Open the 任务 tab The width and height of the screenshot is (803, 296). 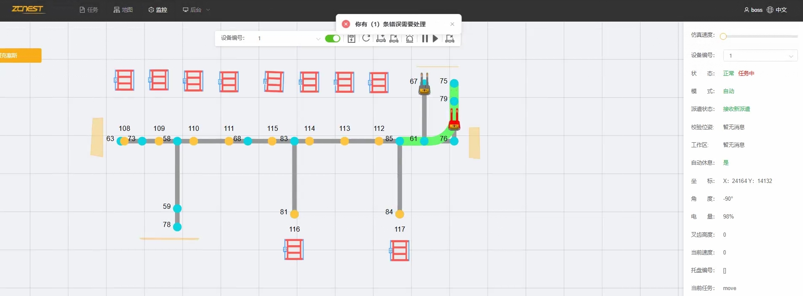[89, 10]
